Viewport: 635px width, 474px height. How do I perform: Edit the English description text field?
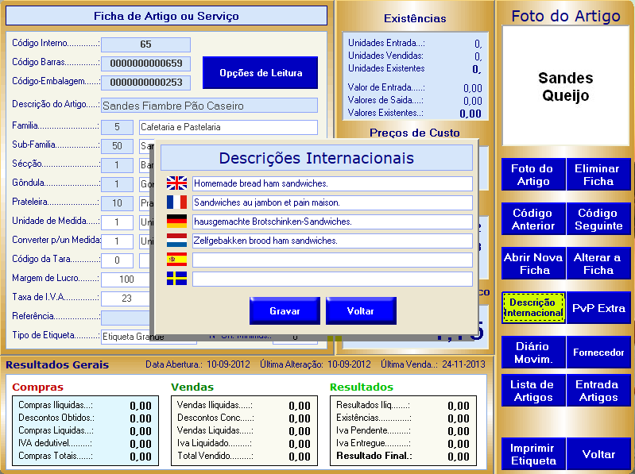(x=332, y=183)
